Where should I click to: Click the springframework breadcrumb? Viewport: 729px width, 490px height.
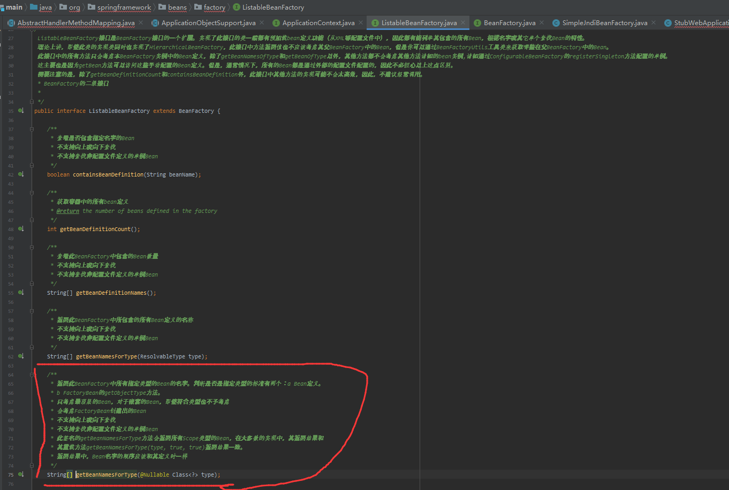[119, 7]
